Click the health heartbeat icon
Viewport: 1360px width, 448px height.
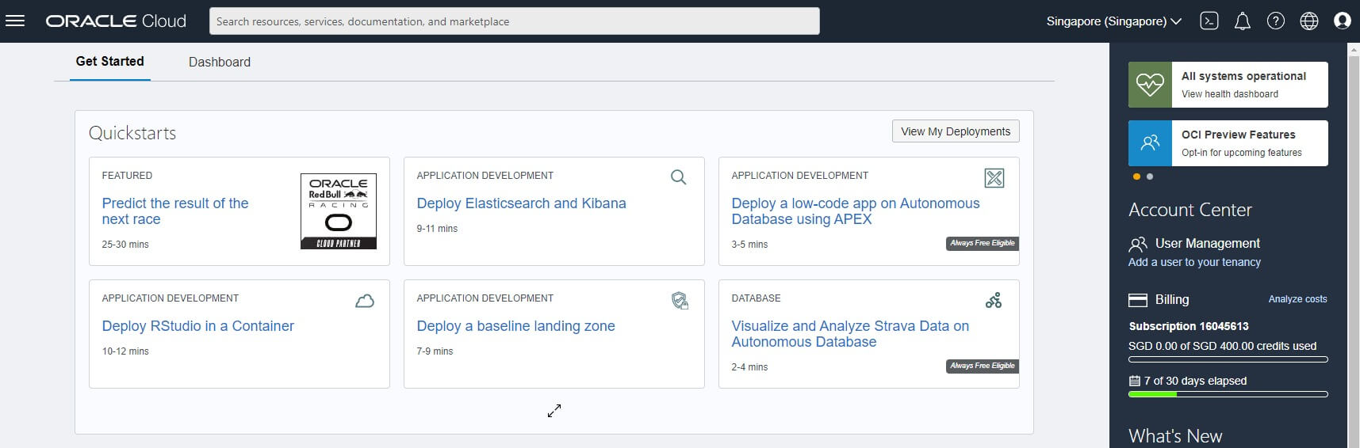pos(1150,85)
